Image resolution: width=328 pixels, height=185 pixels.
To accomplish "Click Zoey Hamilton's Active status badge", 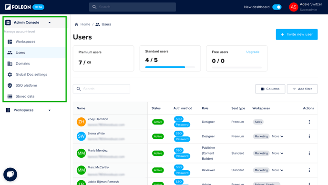I will pos(158,122).
